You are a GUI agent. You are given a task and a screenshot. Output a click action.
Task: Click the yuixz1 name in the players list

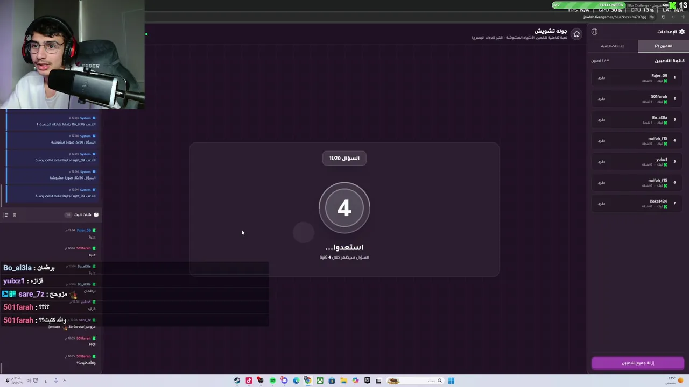[662, 160]
